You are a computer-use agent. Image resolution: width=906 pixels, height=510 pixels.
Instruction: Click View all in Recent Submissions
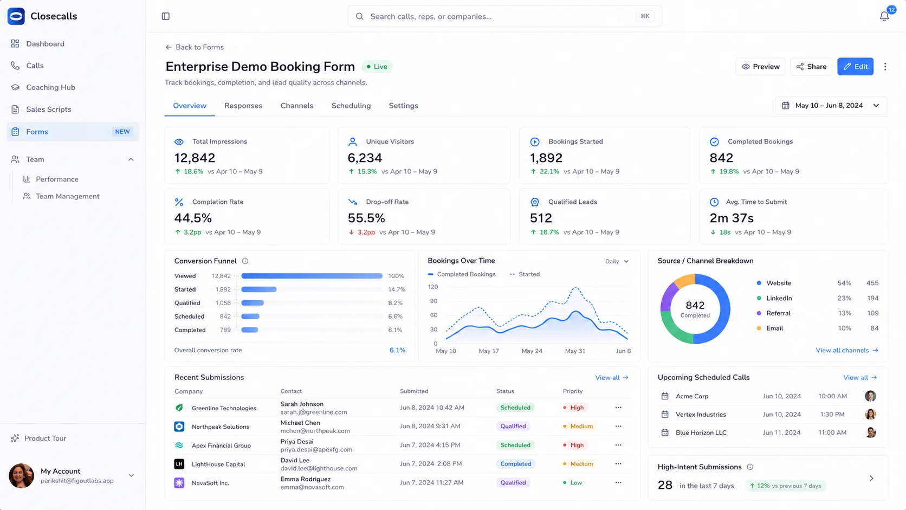pyautogui.click(x=612, y=377)
